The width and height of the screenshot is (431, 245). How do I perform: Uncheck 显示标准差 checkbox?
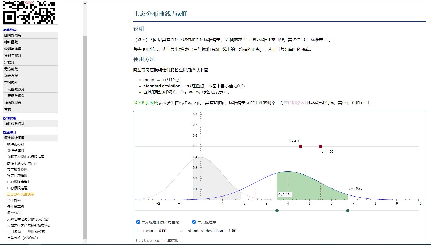pos(194,222)
